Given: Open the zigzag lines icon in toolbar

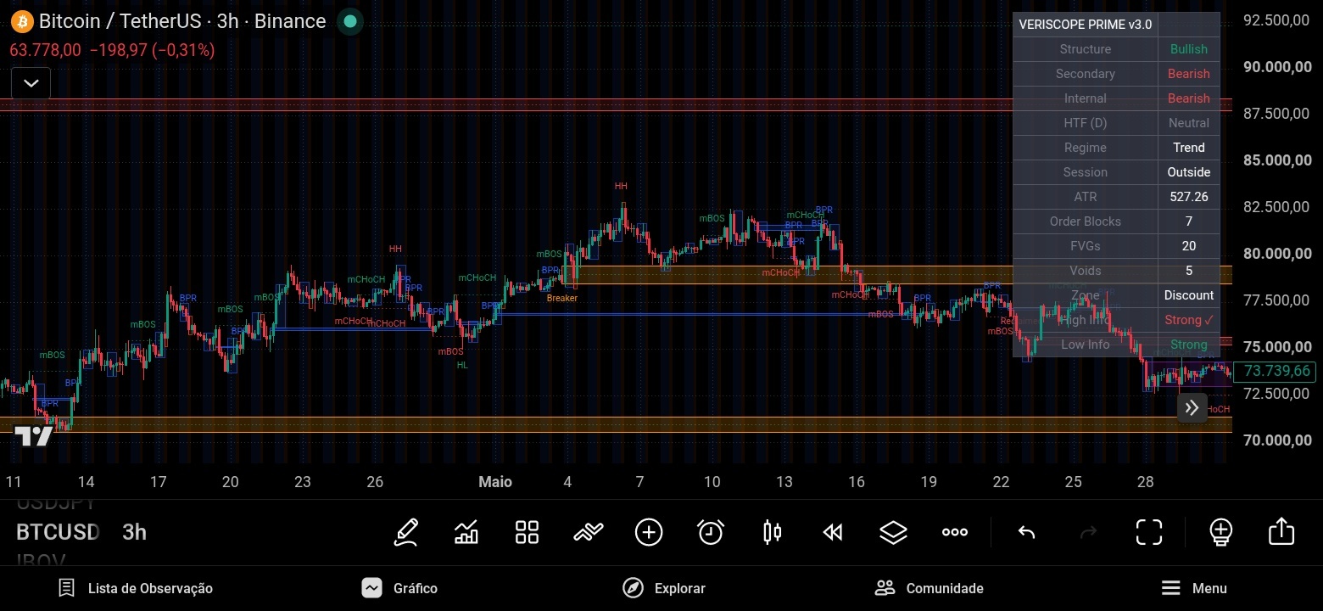Looking at the screenshot, I should pyautogui.click(x=588, y=532).
